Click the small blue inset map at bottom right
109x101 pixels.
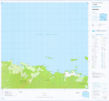85,95
